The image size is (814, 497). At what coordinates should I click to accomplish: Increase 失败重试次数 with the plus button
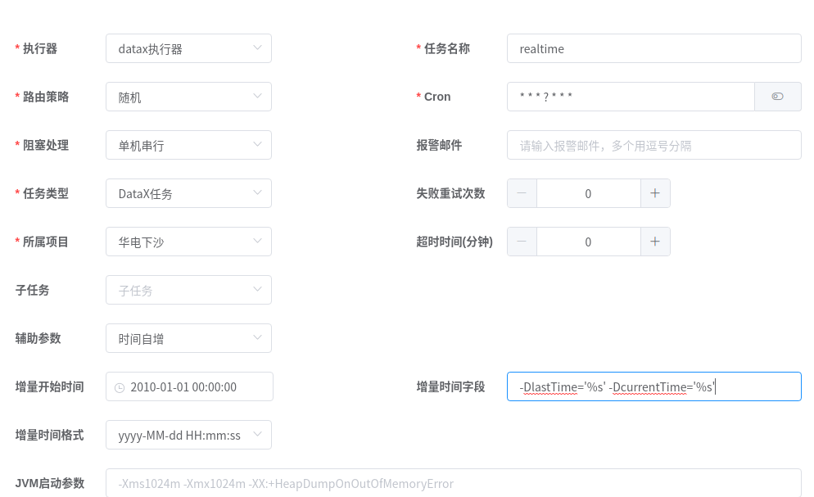click(655, 193)
